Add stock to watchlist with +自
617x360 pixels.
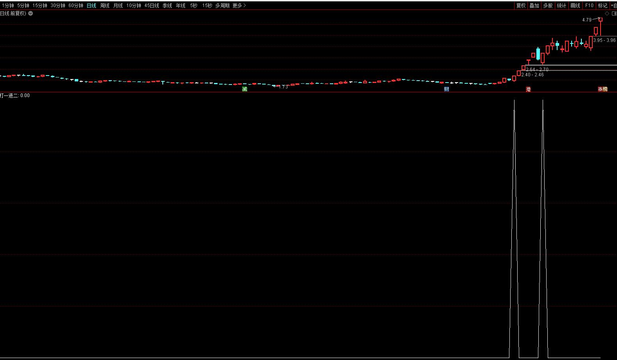613,5
